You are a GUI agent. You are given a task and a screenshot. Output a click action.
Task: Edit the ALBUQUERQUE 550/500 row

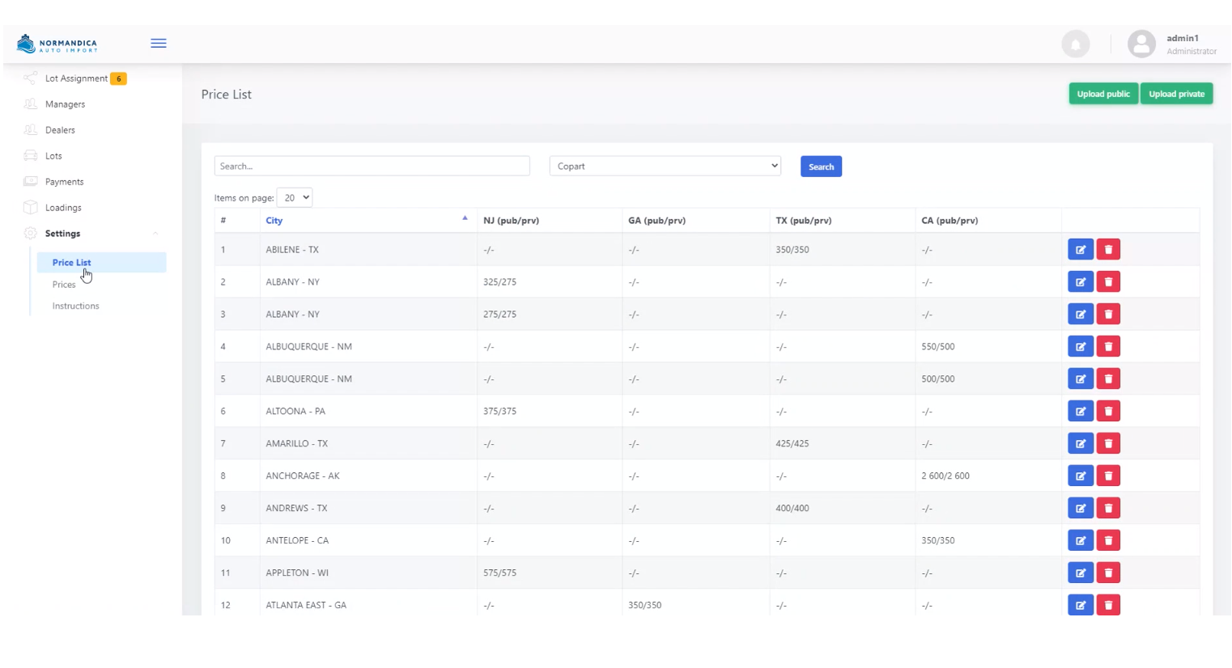pos(1081,347)
